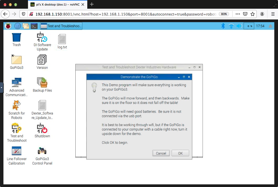This screenshot has height=187, width=278.
Task: Open the file manager in the taskbar
Action: [x=26, y=26]
